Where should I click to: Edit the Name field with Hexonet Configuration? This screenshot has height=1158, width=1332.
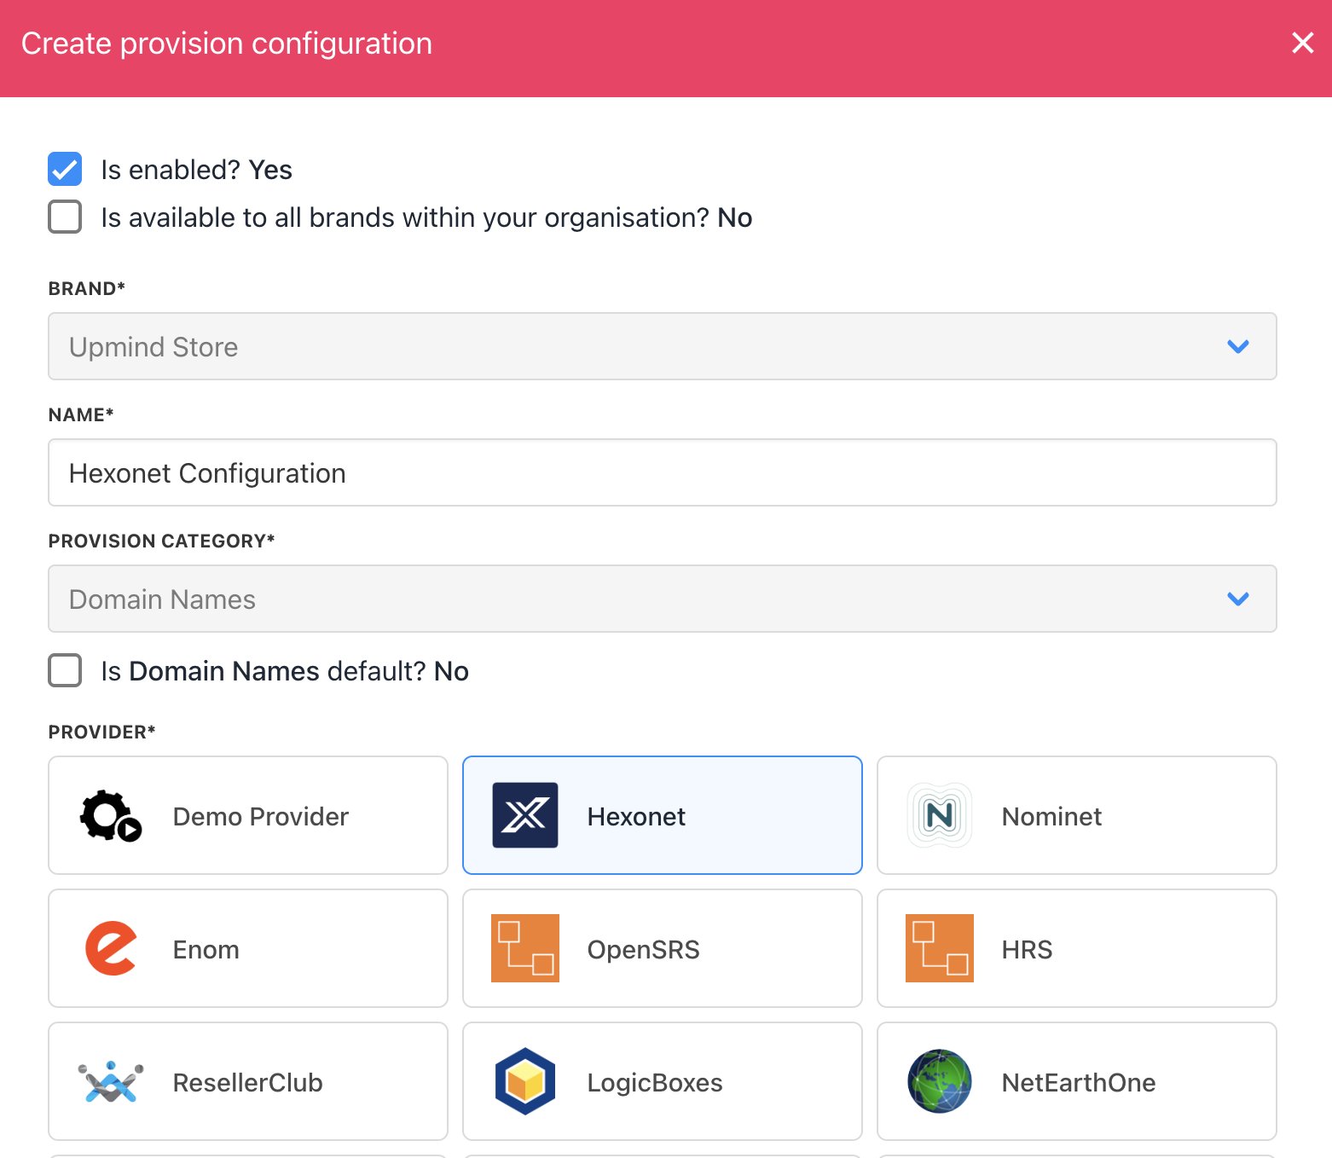(663, 472)
